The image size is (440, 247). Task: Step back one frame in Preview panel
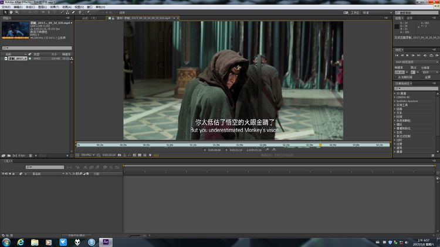[x=402, y=56]
